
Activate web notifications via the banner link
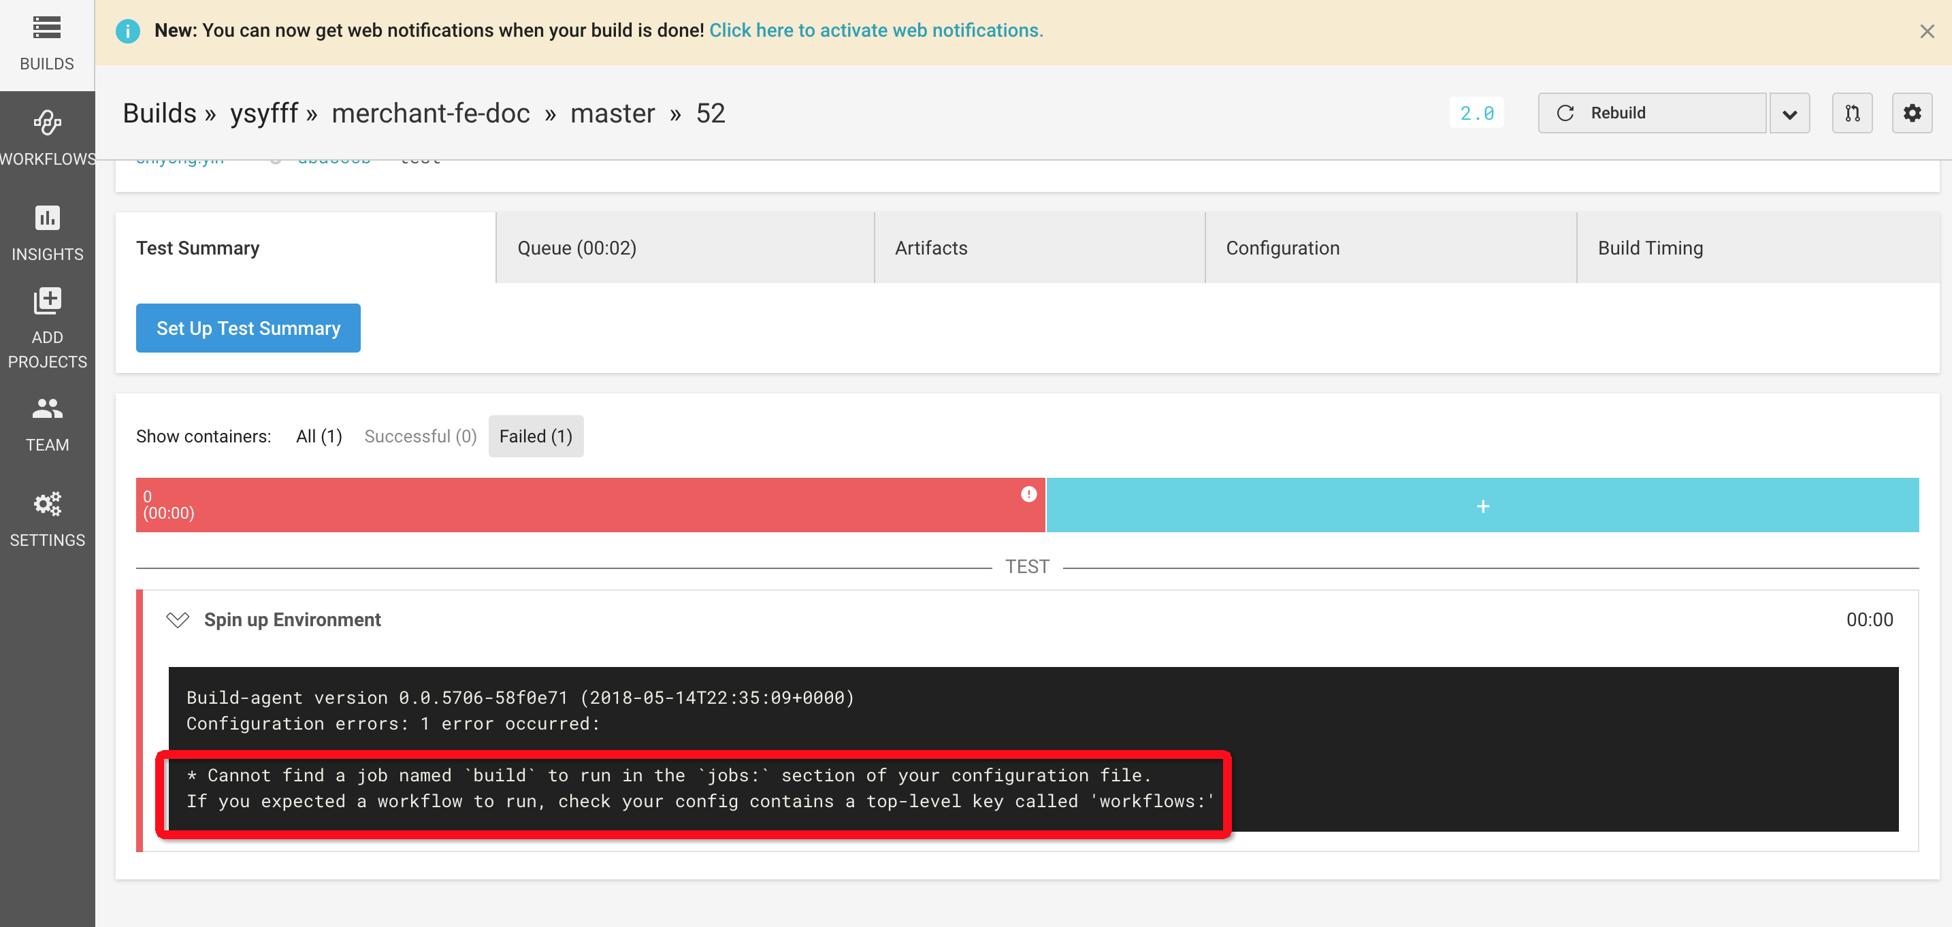876,31
